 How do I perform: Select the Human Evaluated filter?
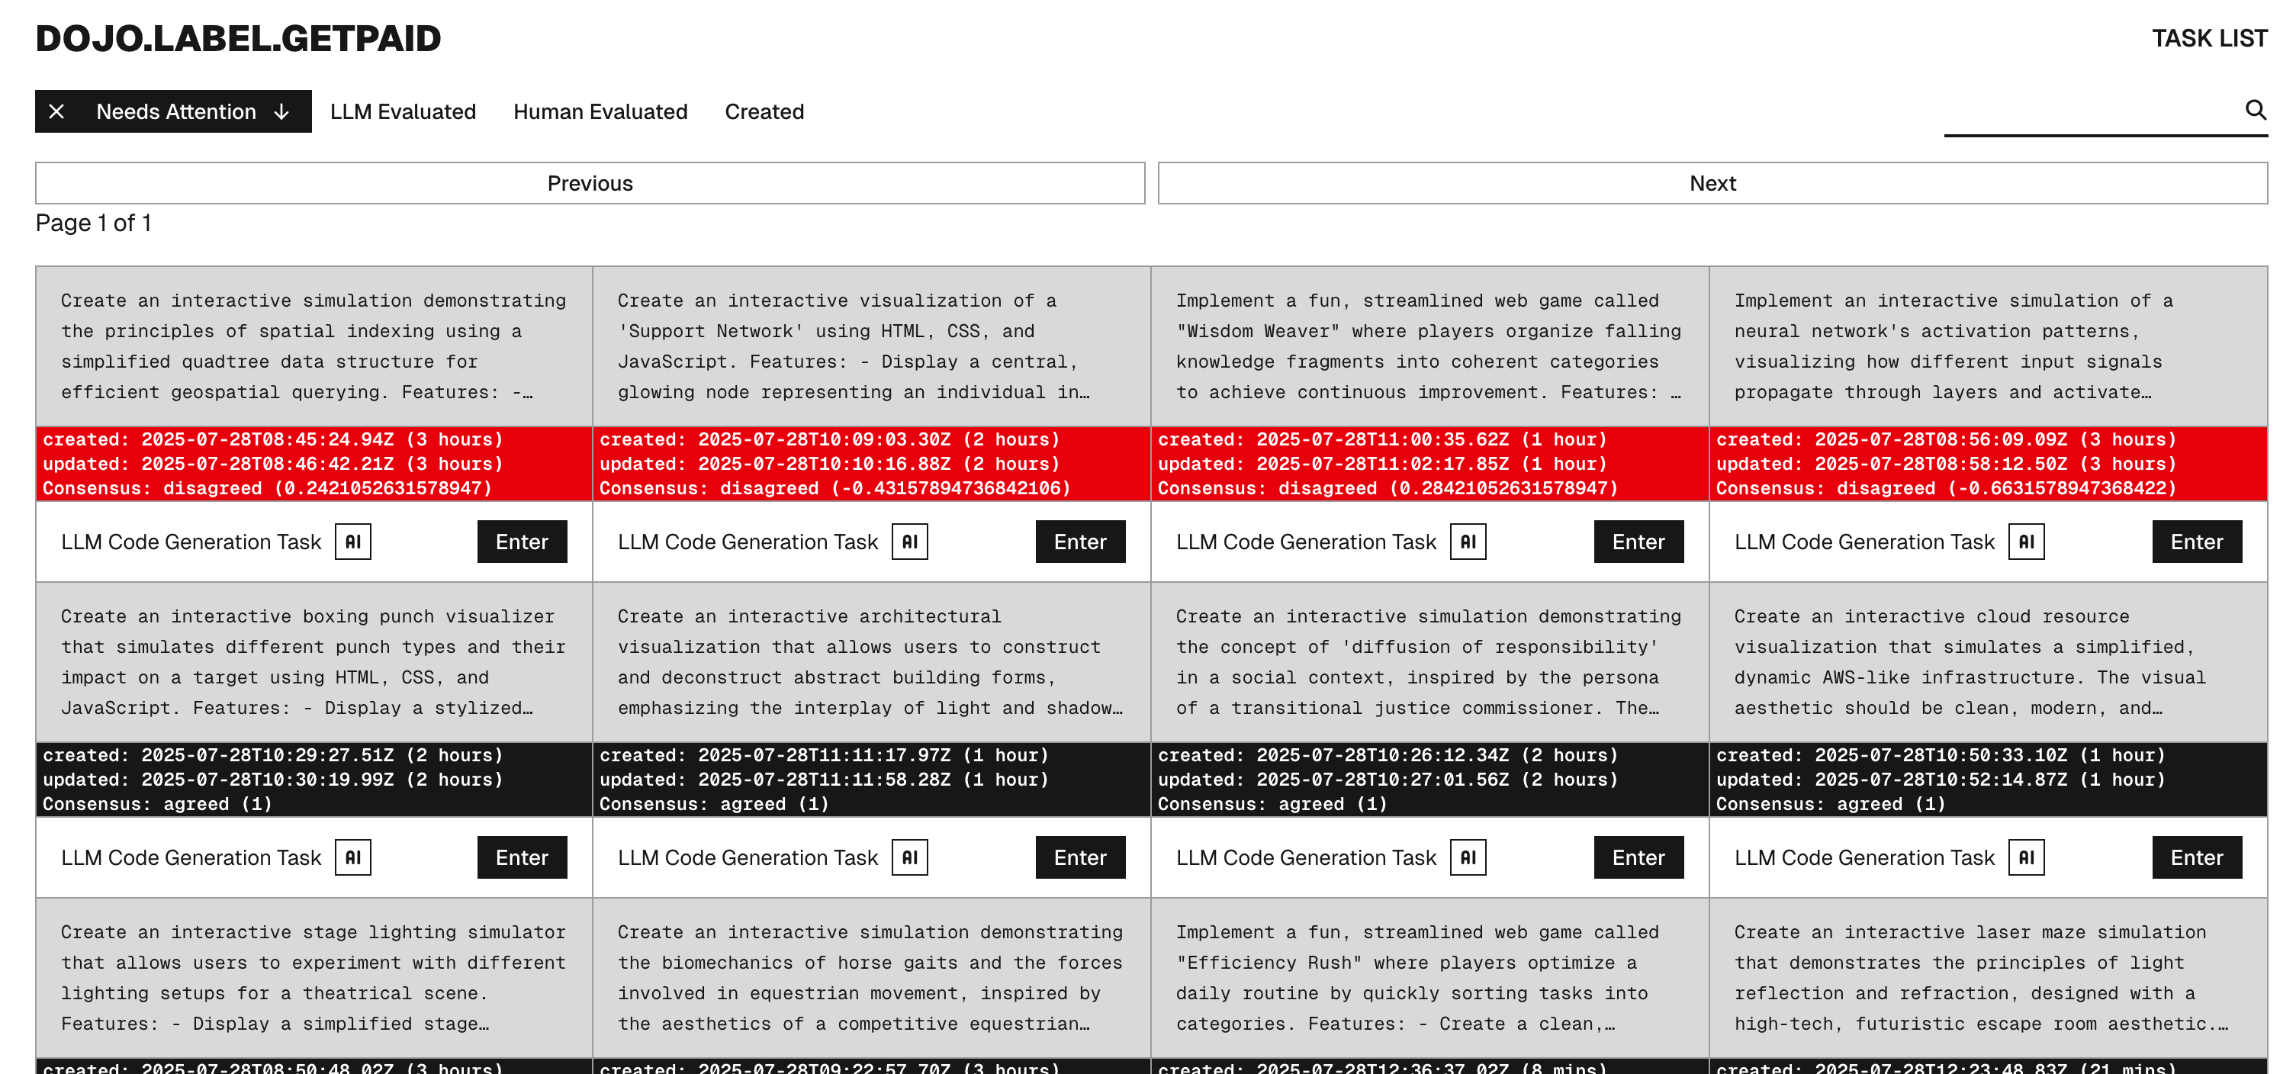600,111
